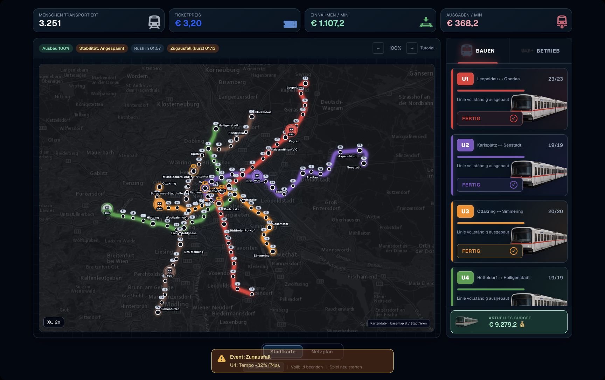
Task: Click the U3 orange build progress bar
Action: (491, 223)
